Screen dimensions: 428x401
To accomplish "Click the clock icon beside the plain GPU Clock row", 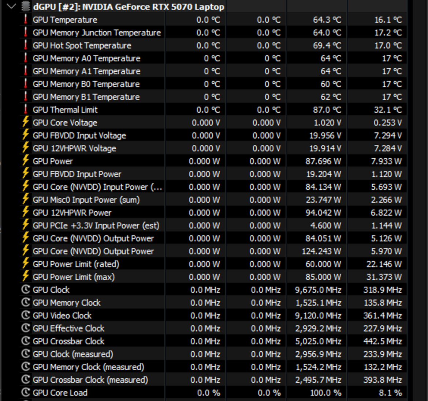I will click(x=25, y=289).
